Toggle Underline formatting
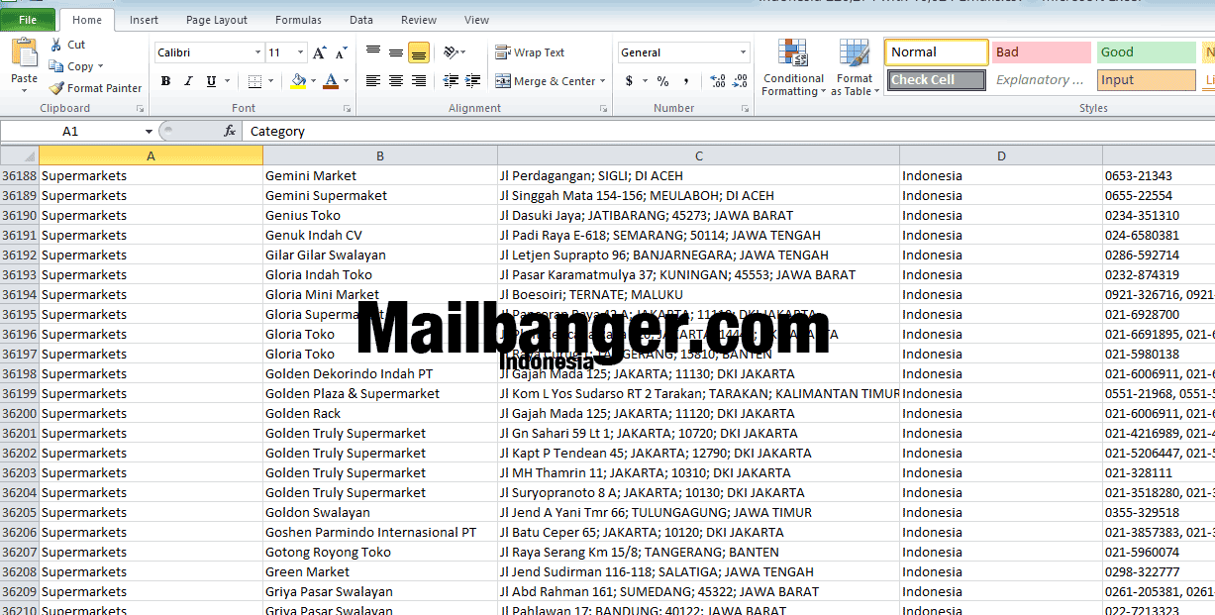Viewport: 1215px width, 615px height. pos(211,81)
